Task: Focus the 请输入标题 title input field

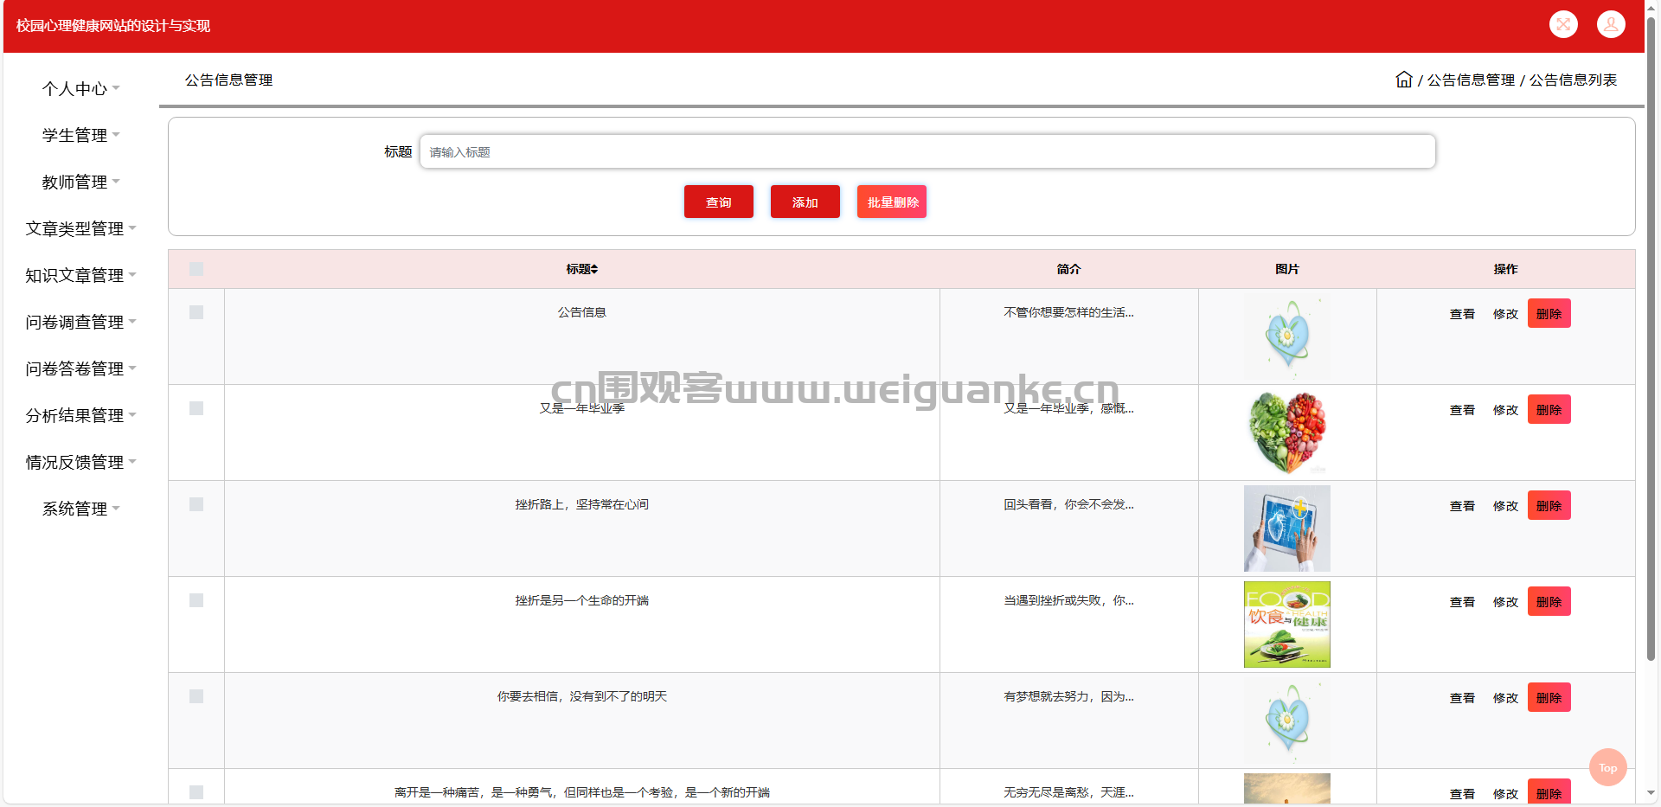Action: click(x=927, y=151)
